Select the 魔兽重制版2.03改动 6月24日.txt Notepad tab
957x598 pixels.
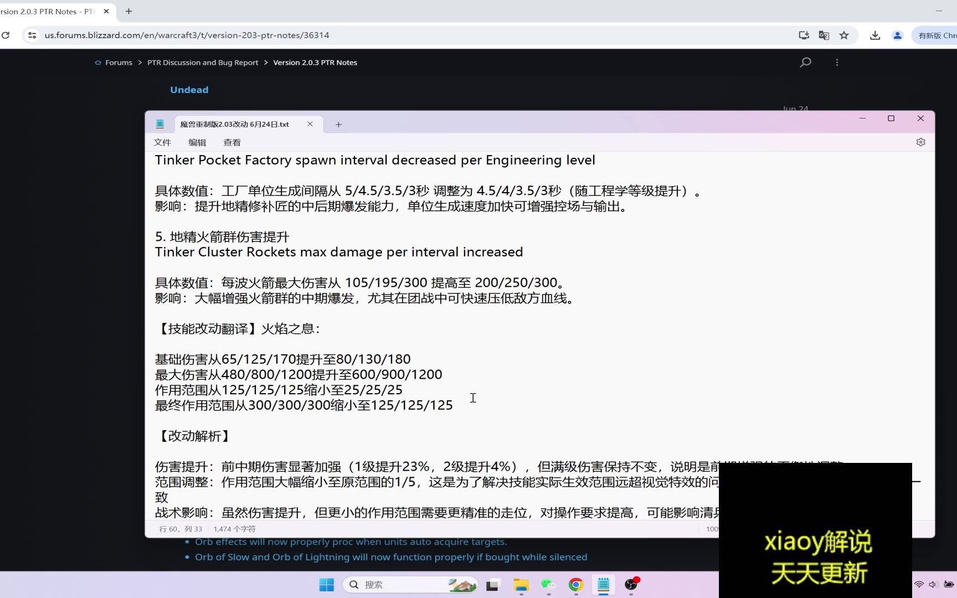tap(235, 124)
